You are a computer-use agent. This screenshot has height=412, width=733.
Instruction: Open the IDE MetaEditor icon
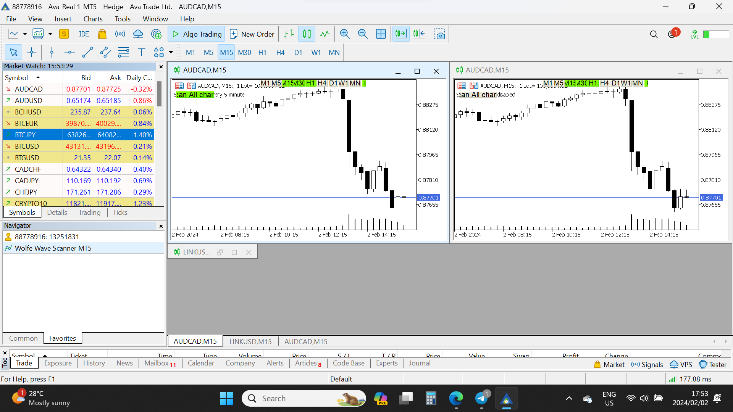coord(84,34)
